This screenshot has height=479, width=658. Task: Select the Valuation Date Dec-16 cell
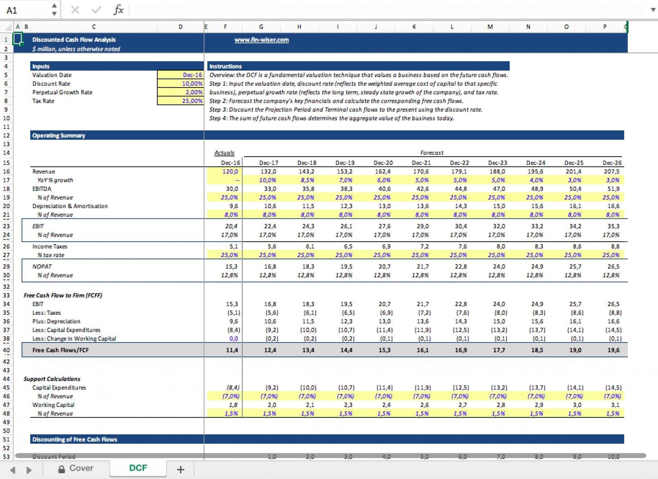click(x=180, y=75)
